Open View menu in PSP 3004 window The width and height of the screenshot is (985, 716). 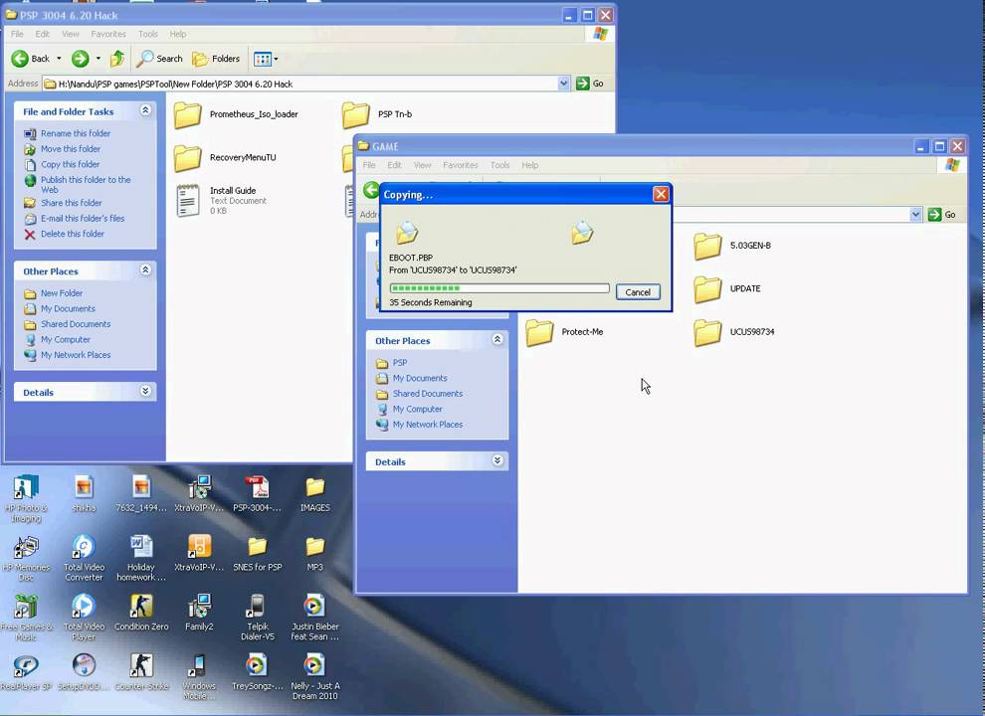tap(71, 34)
